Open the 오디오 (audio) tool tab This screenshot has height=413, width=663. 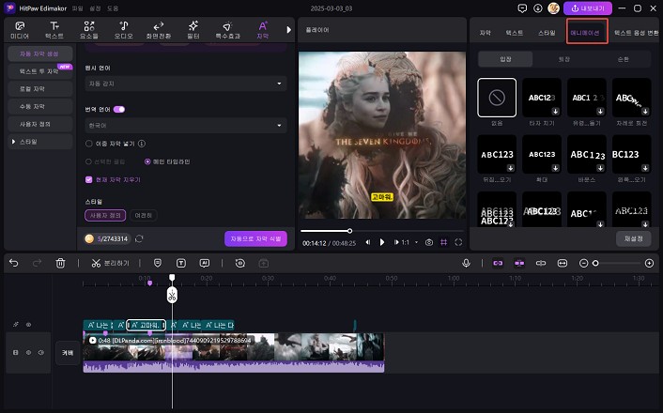click(x=124, y=28)
